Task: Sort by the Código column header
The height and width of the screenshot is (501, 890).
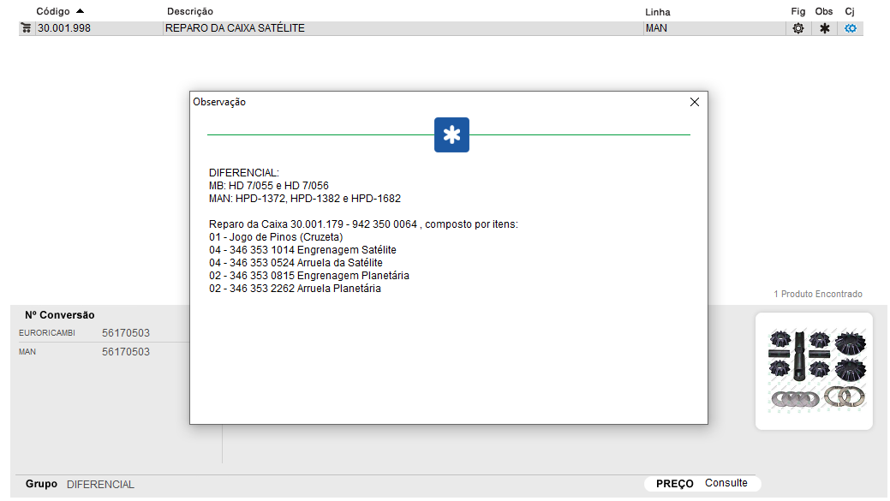Action: point(52,12)
